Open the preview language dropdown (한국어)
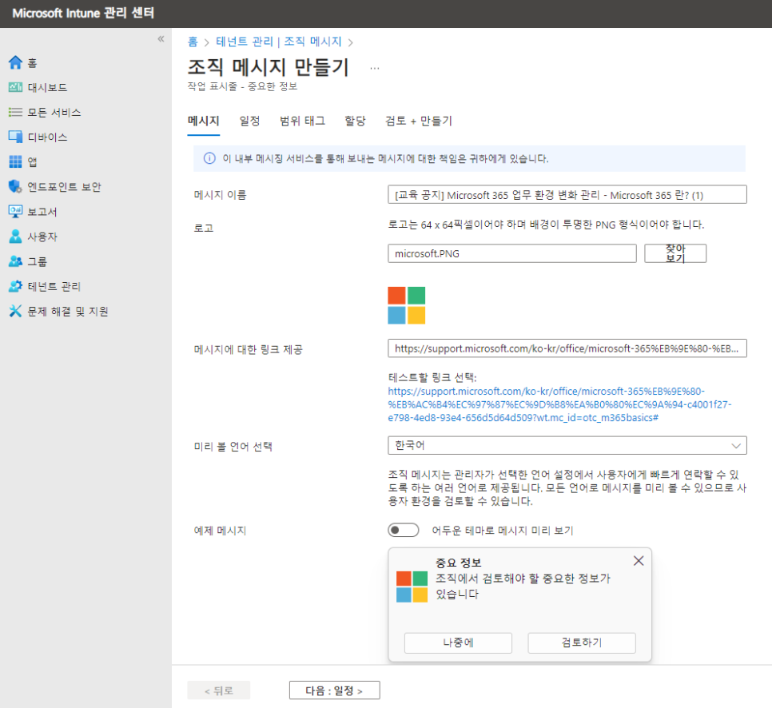 click(567, 445)
